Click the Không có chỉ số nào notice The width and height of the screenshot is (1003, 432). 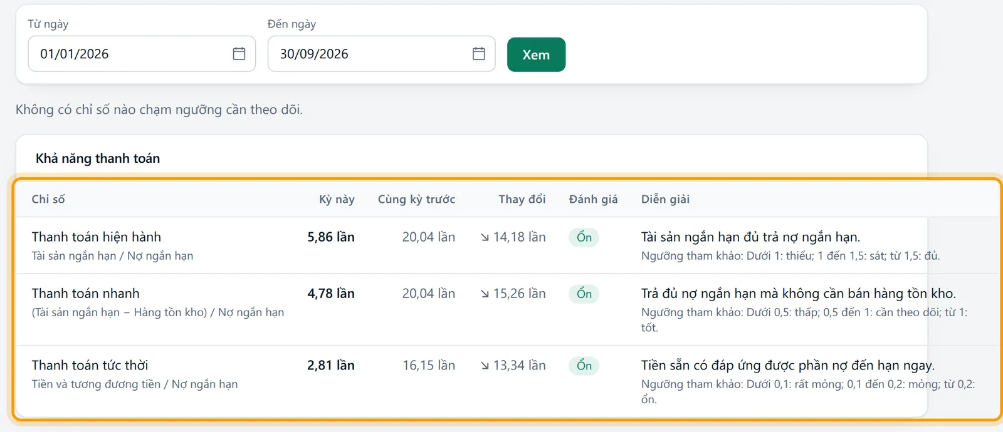pos(159,110)
